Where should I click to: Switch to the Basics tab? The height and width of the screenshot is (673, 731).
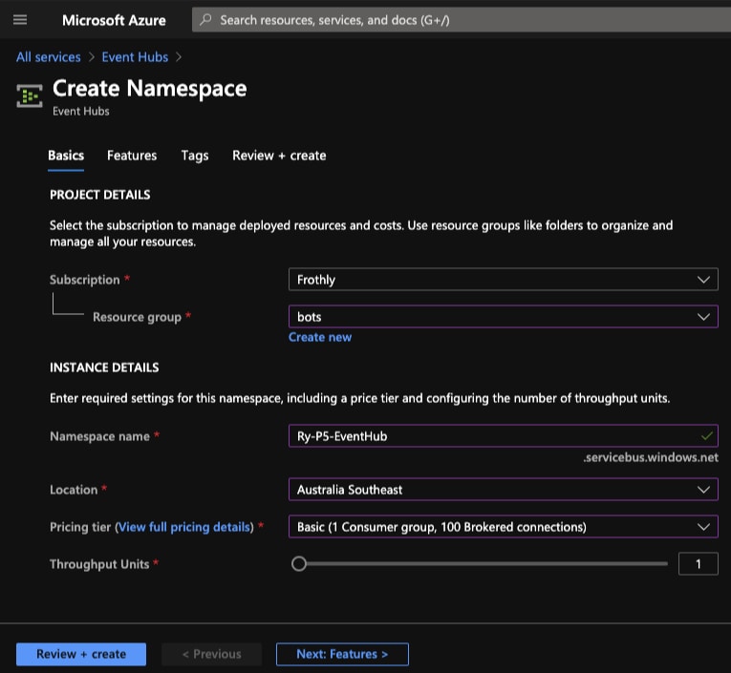(66, 156)
